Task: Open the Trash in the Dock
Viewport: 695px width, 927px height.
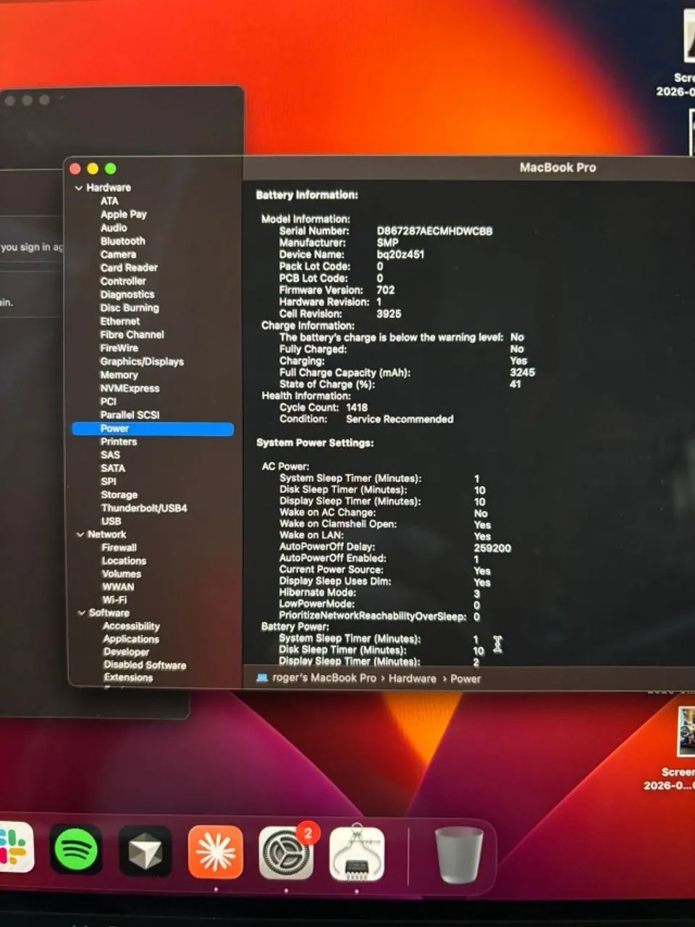Action: point(458,856)
